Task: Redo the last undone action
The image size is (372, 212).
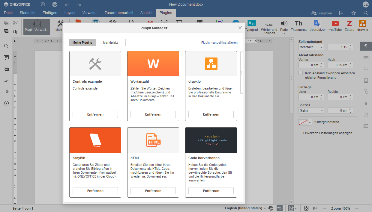Action: [x=79, y=4]
